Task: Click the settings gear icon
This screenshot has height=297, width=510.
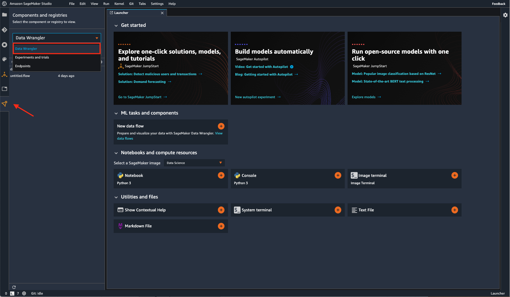Action: (505, 15)
